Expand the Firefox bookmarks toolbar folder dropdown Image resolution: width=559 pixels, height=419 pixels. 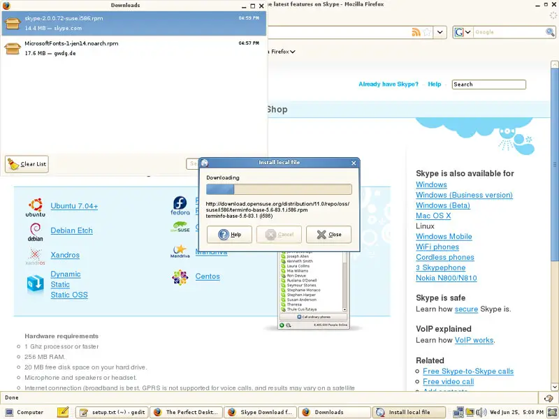pos(292,52)
